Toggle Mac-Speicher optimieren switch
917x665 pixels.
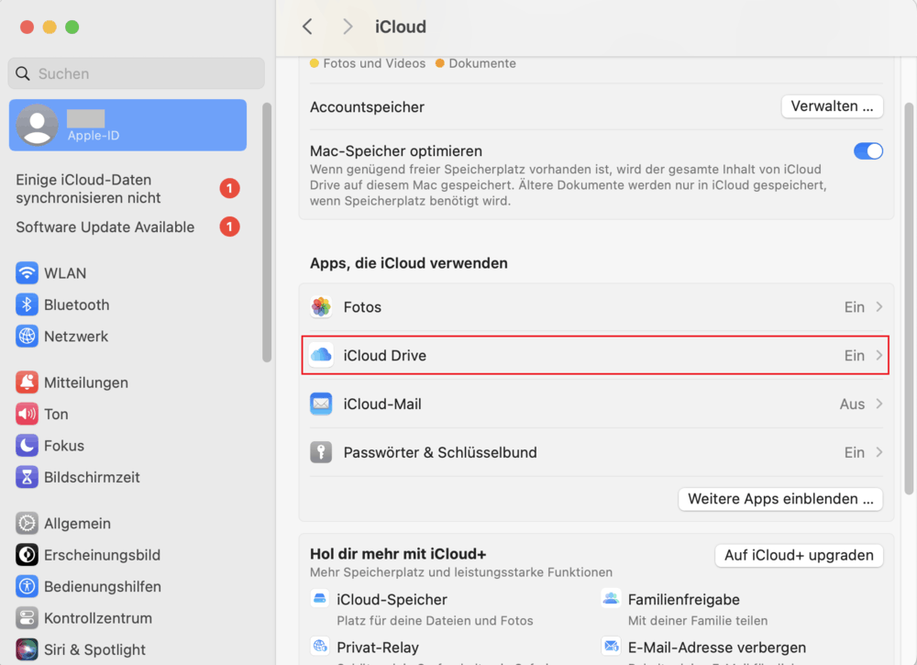point(868,151)
